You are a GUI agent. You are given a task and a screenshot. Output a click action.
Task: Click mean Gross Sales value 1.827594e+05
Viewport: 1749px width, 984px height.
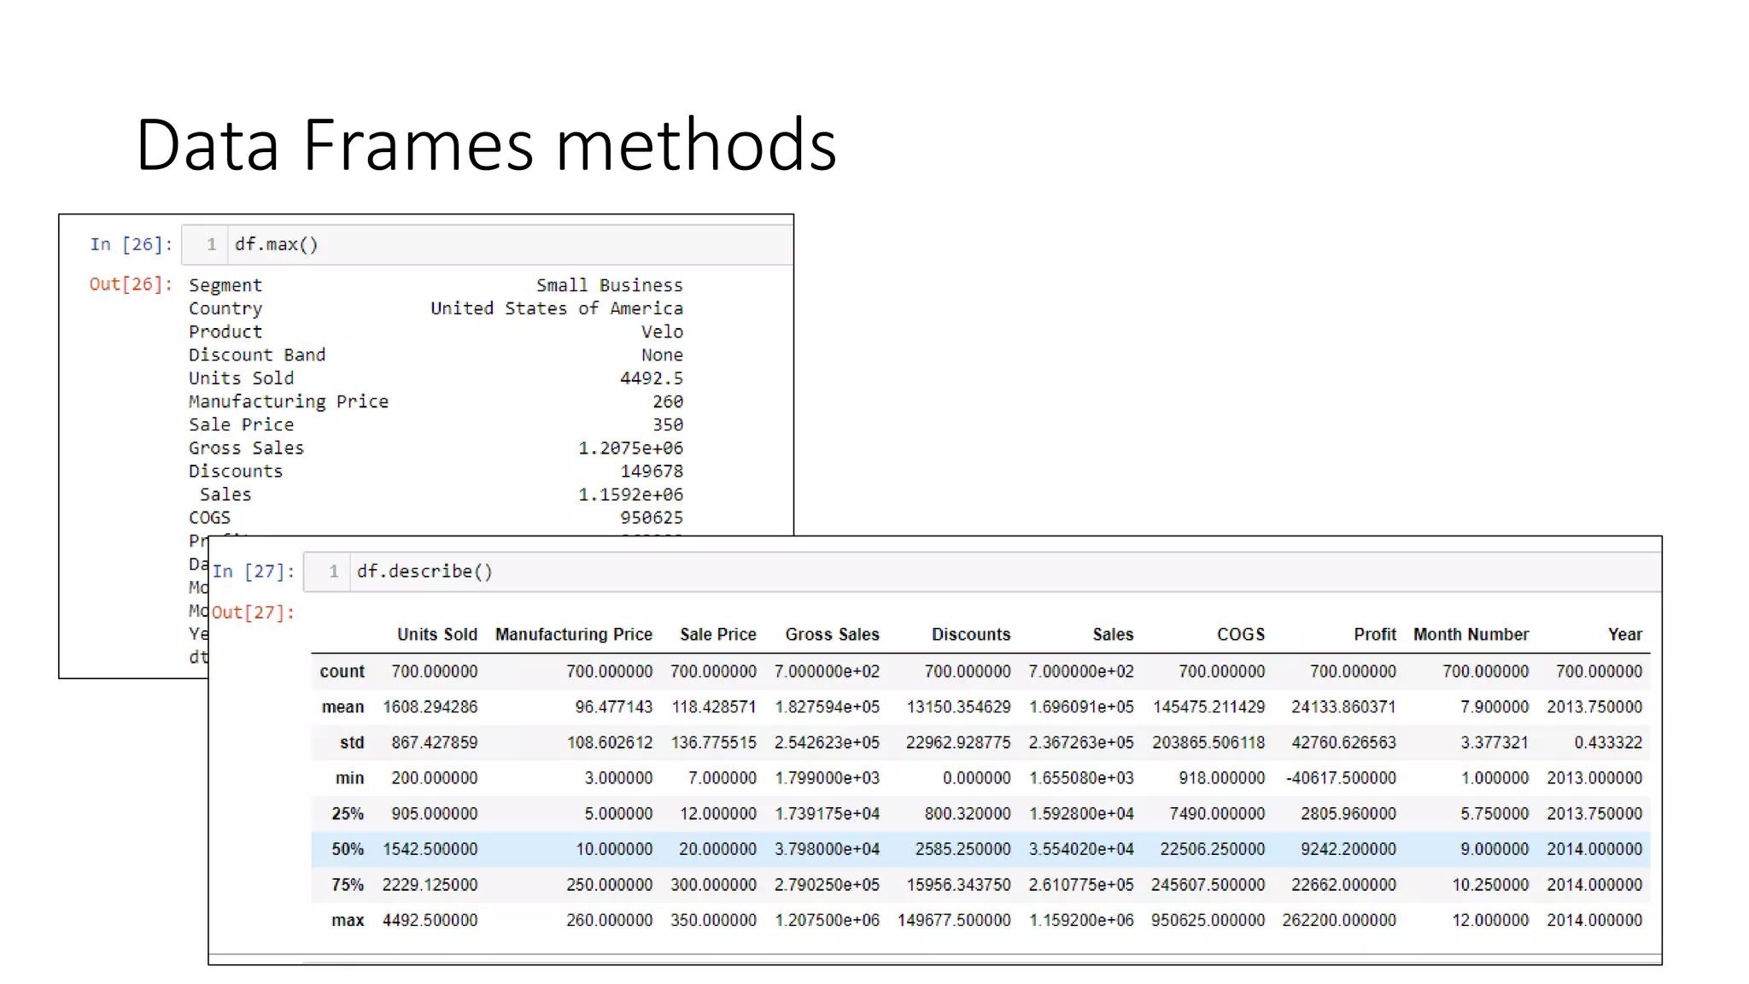828,707
